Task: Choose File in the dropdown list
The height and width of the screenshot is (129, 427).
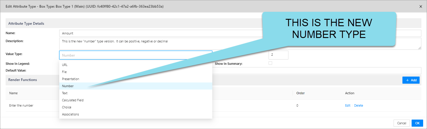Action: [x=65, y=72]
